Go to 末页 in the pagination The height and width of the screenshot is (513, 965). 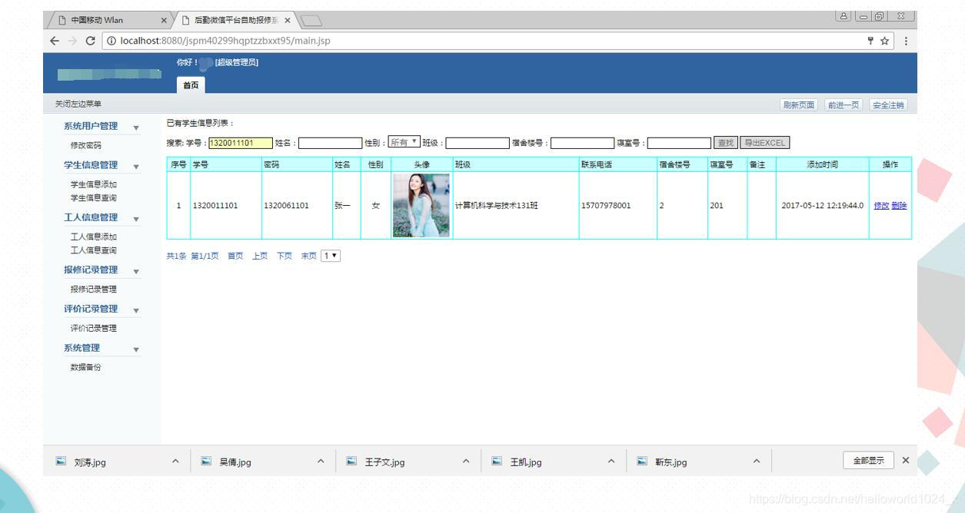(308, 256)
